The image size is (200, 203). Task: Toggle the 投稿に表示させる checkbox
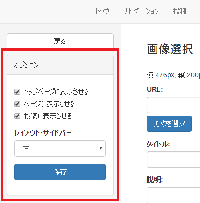[17, 116]
